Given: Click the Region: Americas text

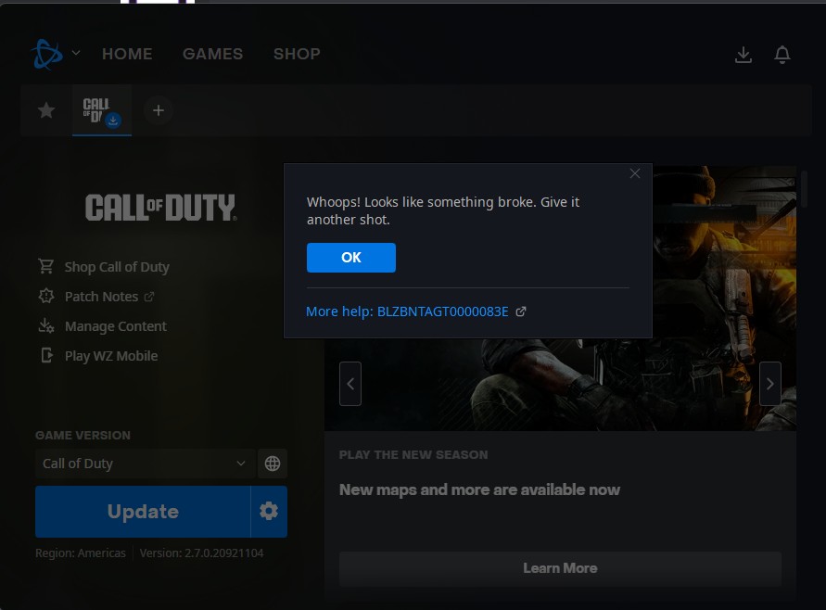Looking at the screenshot, I should (81, 553).
